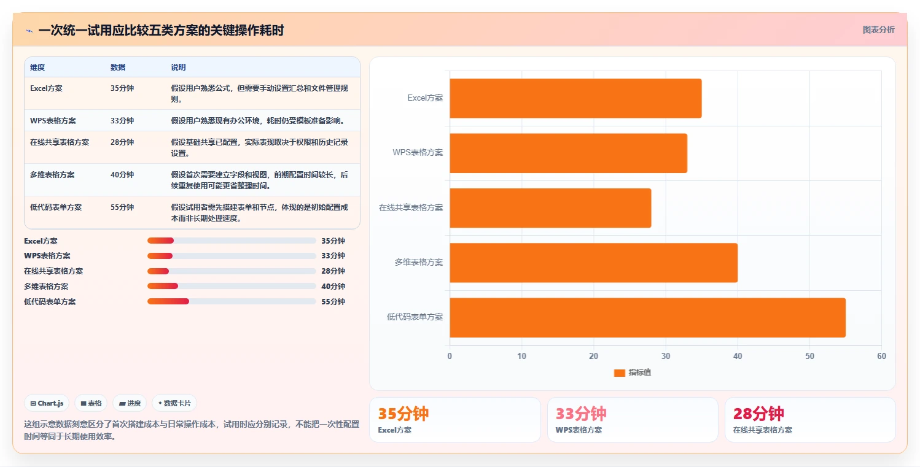Click the orange legend swatch for 指标值
The width and height of the screenshot is (920, 467).
619,373
